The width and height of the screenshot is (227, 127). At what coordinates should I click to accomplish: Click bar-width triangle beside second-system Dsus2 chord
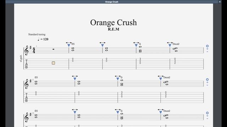(161, 79)
